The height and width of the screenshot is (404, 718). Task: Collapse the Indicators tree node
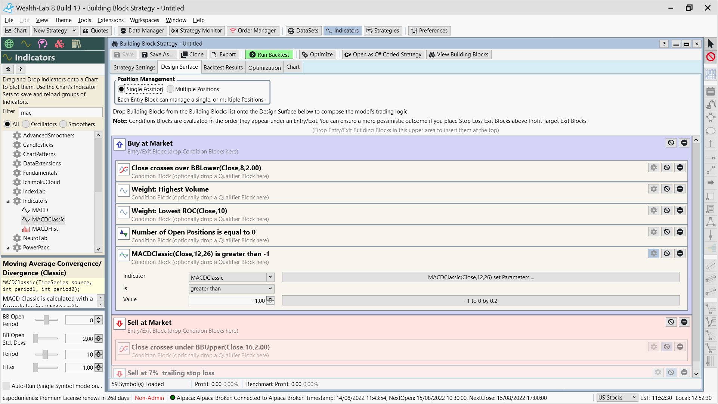8,201
